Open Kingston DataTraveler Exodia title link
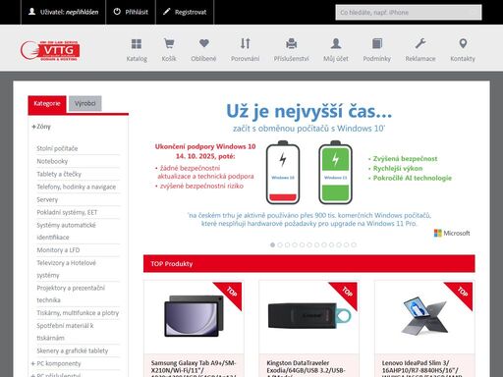Screen dimensions: 503x377 click(306, 368)
